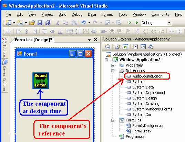Expand the Properties tree node
185x142 pixels.
click(113, 65)
